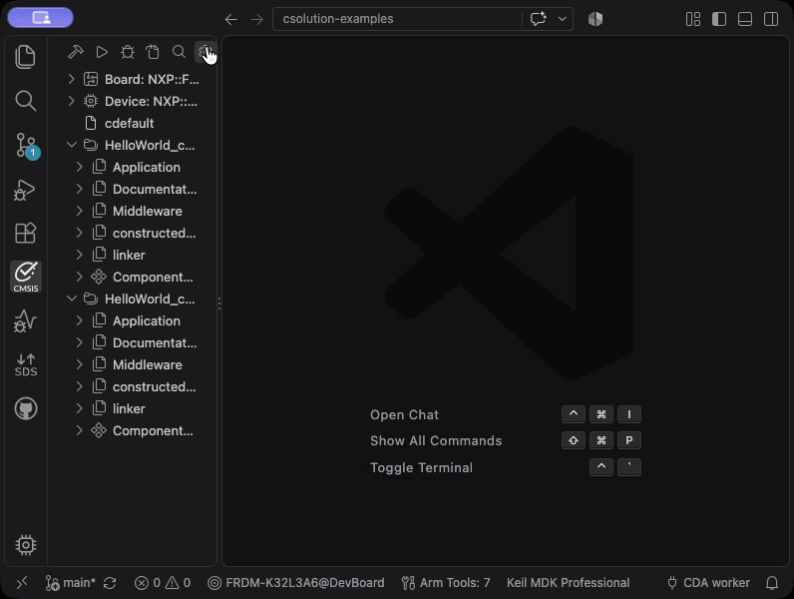Collapse the first HelloWorld_c... project
This screenshot has height=599, width=794.
[x=72, y=145]
